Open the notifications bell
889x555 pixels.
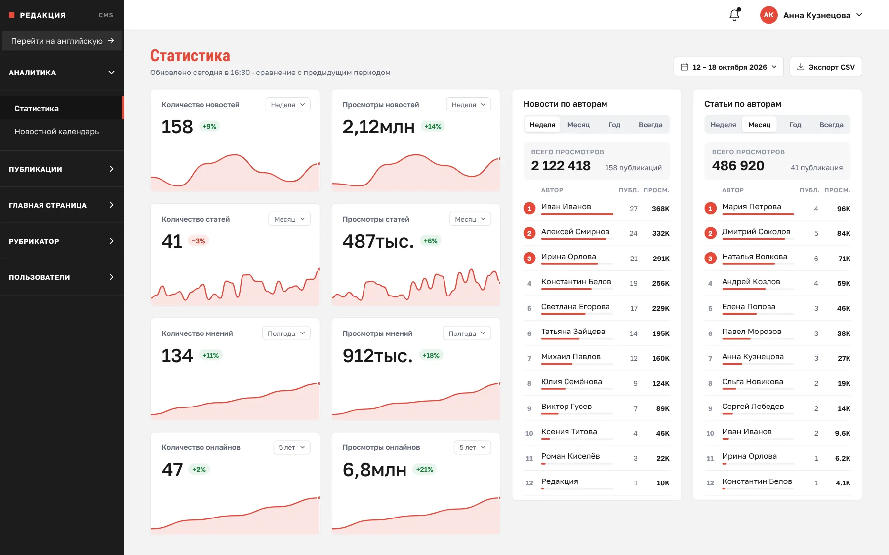734,15
